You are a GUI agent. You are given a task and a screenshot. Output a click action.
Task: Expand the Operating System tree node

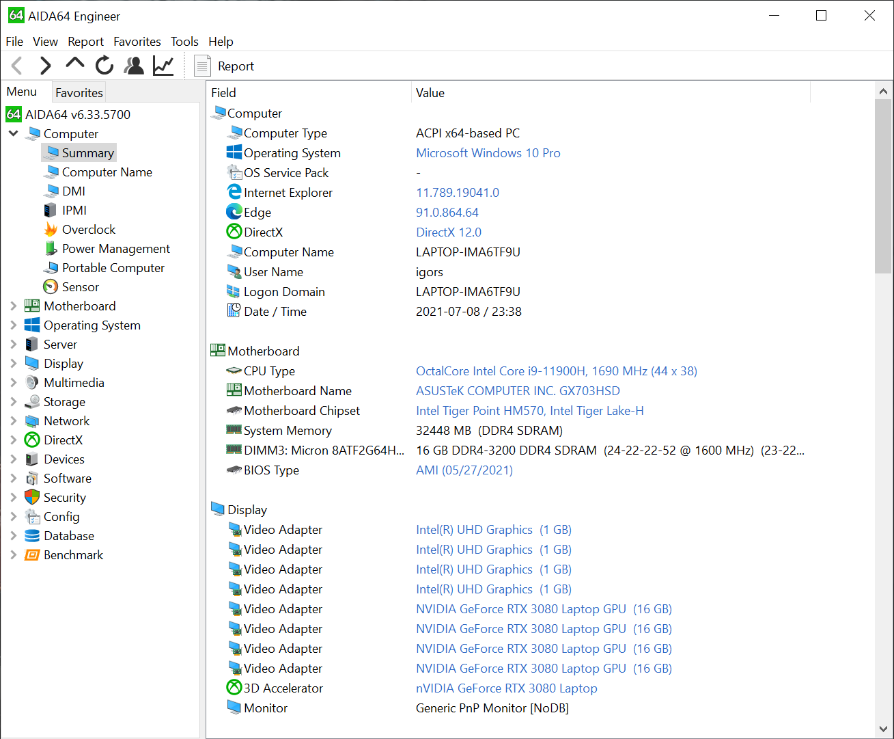click(13, 325)
